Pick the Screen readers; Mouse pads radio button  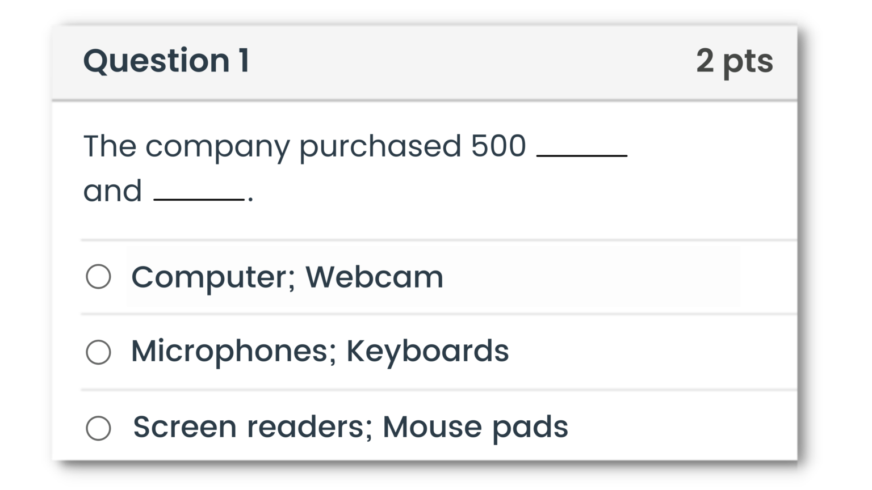click(98, 428)
